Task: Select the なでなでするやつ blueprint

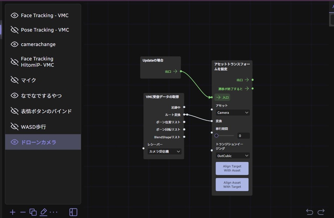Action: click(41, 96)
